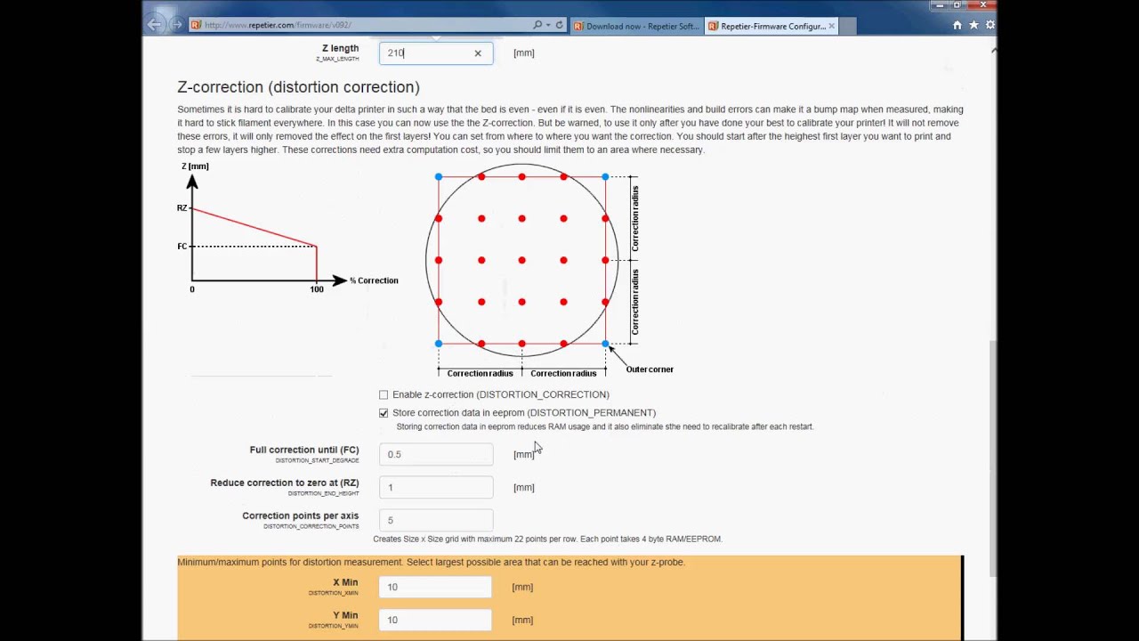Switch to Download now - Repetier Software tab
This screenshot has width=1139, height=641.
point(636,26)
